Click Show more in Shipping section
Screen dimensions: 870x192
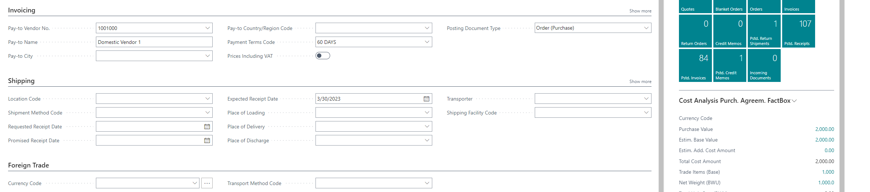click(640, 82)
